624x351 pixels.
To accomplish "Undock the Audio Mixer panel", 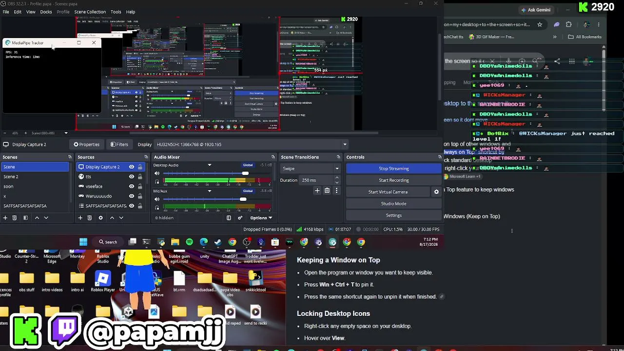I will (x=273, y=157).
